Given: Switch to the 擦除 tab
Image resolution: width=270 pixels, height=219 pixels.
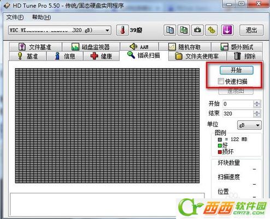Looking at the screenshot, I should coord(245,56).
